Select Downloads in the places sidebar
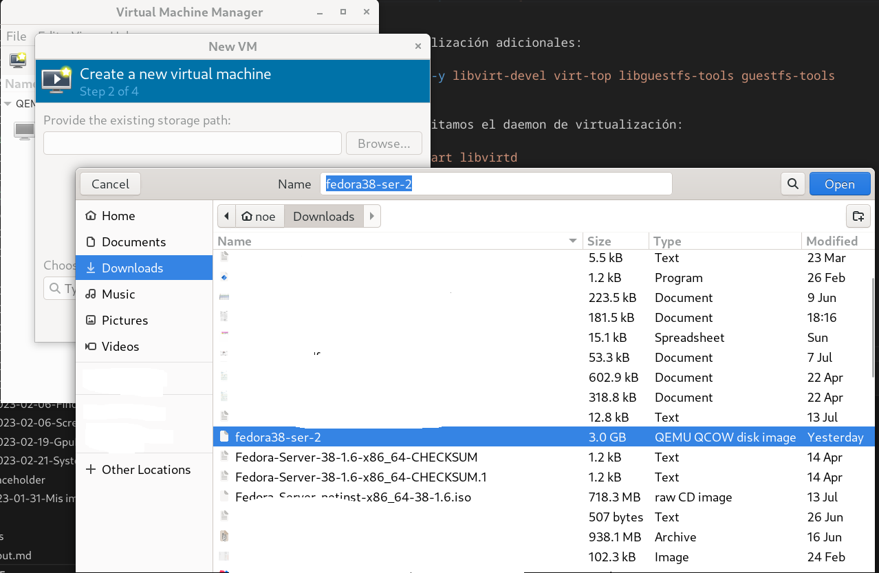Screen dimensions: 879x573 click(x=144, y=268)
